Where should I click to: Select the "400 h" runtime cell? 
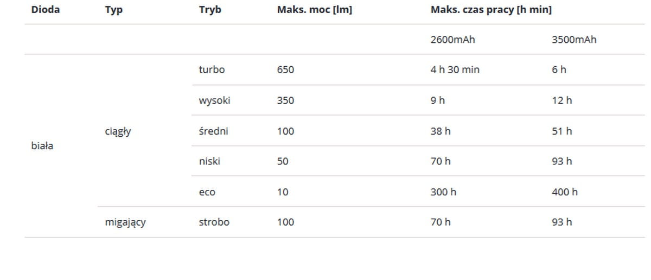564,192
